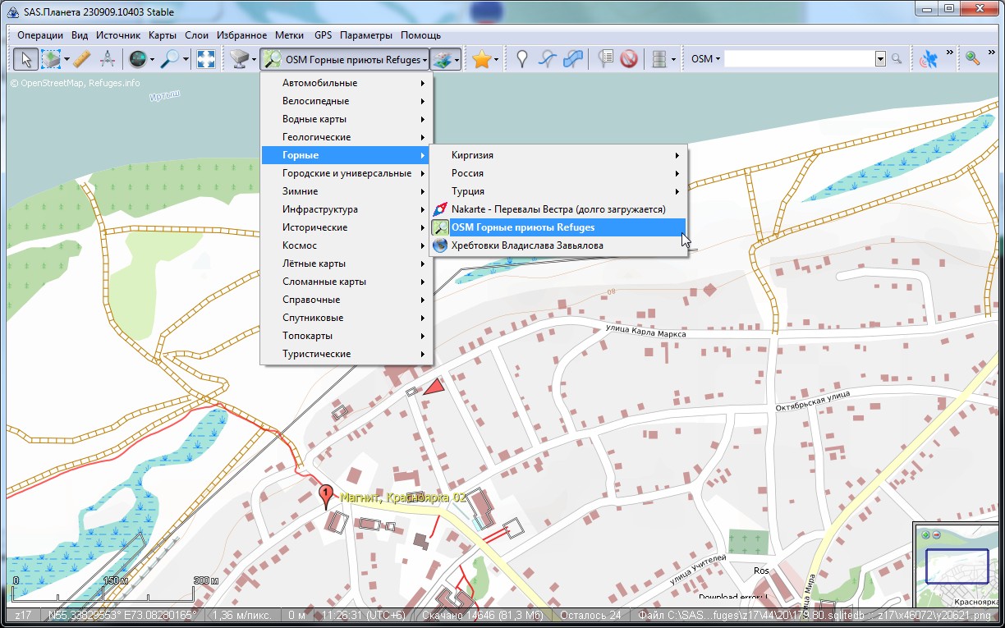Select the arrow move-map cursor tool
1005x628 pixels.
tap(25, 58)
